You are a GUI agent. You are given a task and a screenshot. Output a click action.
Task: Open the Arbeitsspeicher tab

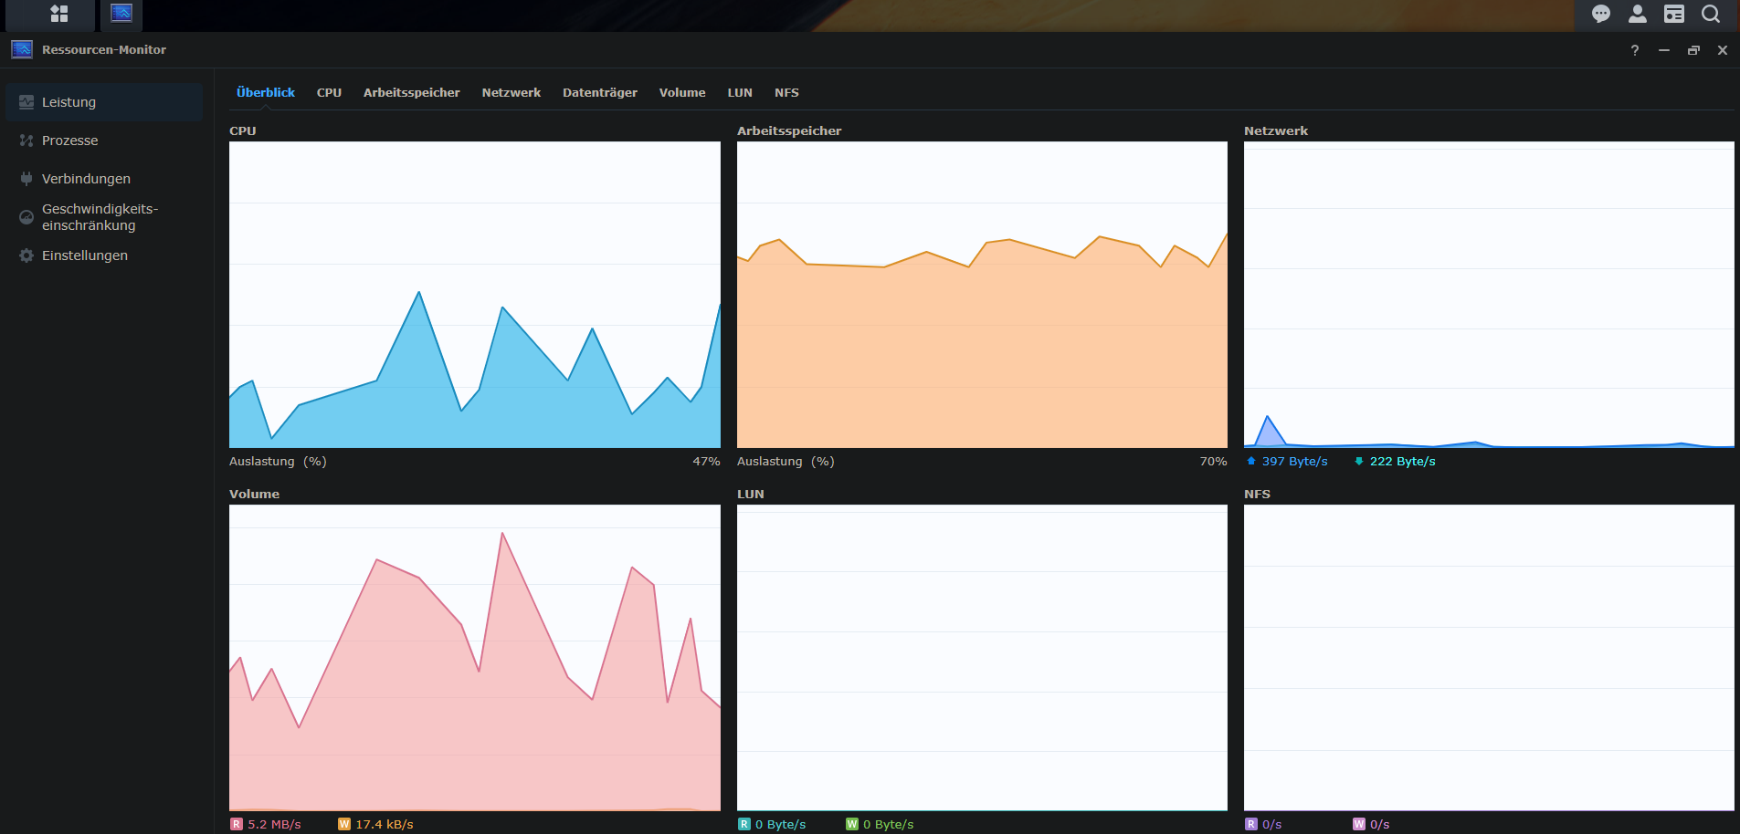411,92
